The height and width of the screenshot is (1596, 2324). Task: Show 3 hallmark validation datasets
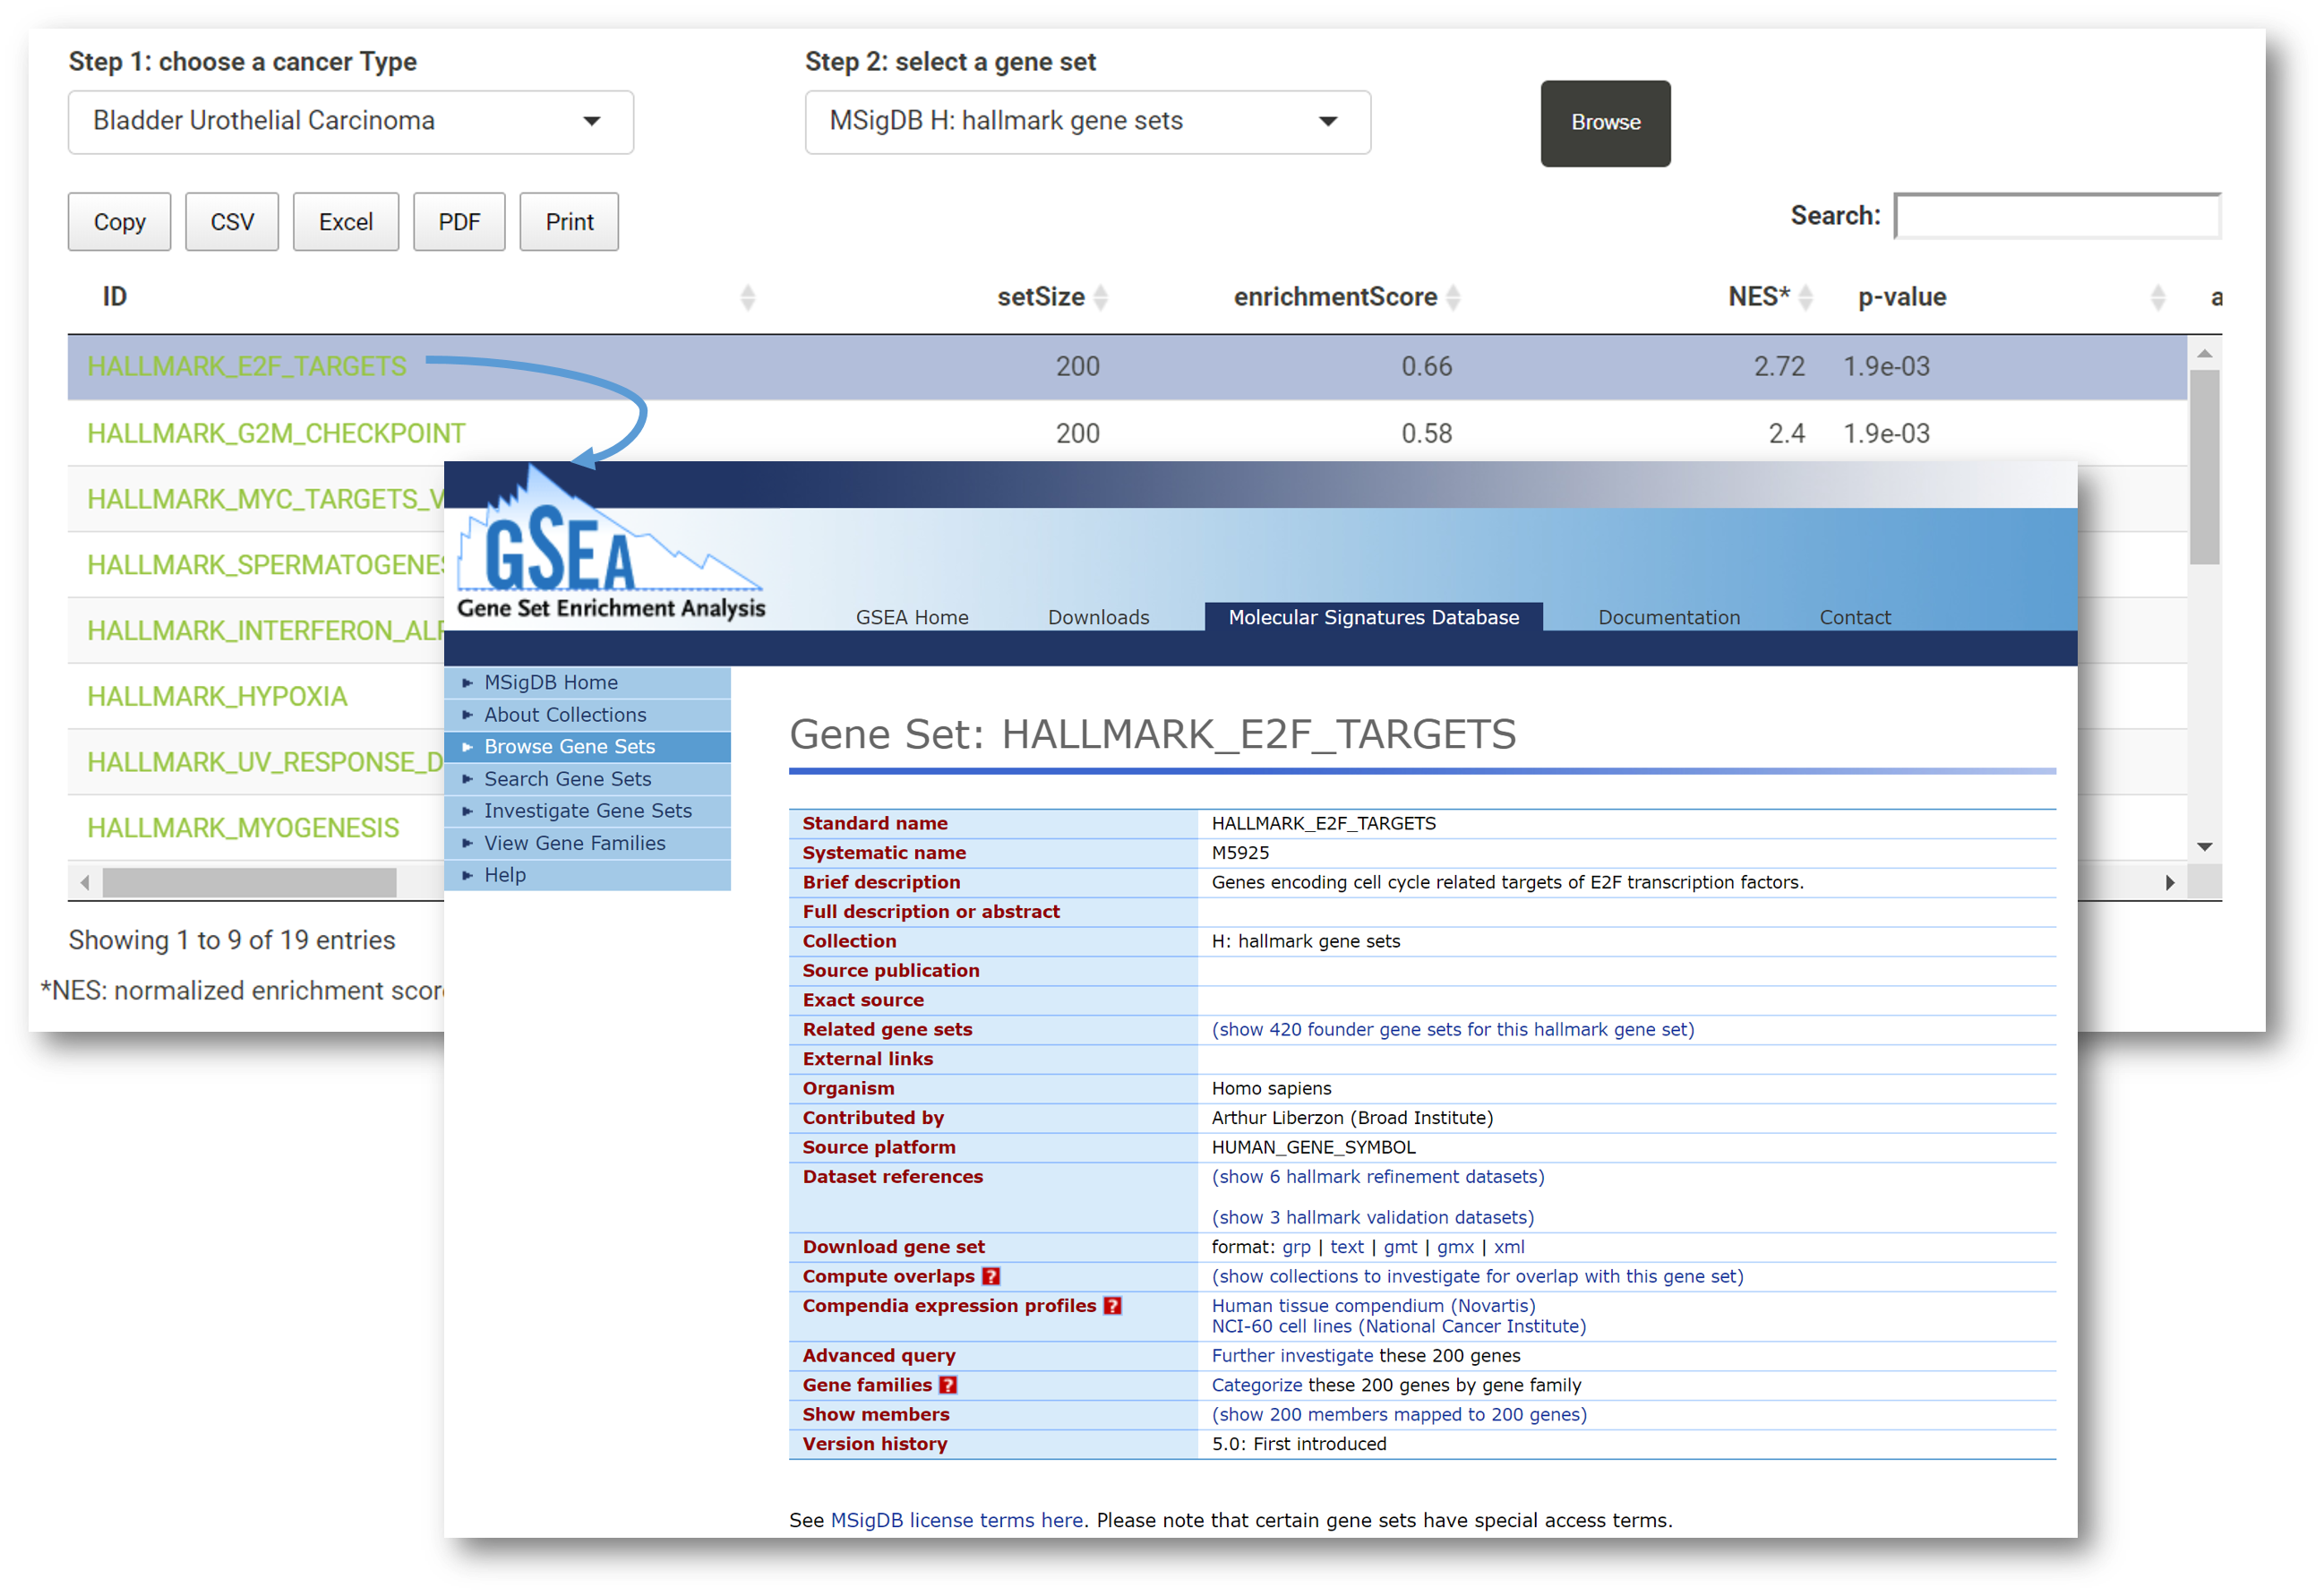coord(1372,1218)
